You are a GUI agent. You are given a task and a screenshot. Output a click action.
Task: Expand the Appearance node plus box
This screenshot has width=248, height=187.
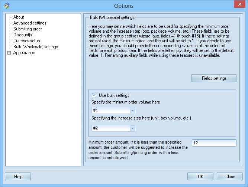[x=9, y=53]
